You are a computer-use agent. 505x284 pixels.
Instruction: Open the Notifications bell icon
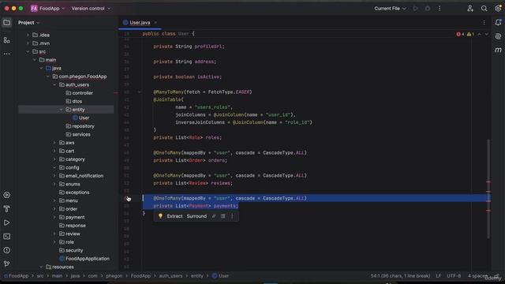pos(498,23)
